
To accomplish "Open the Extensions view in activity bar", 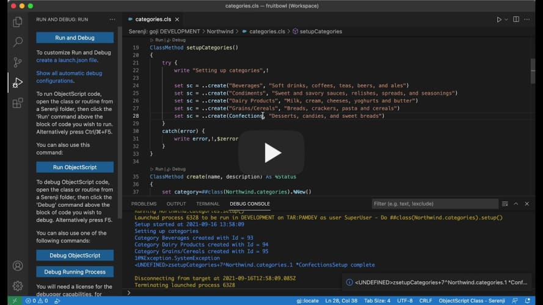I will (17, 103).
